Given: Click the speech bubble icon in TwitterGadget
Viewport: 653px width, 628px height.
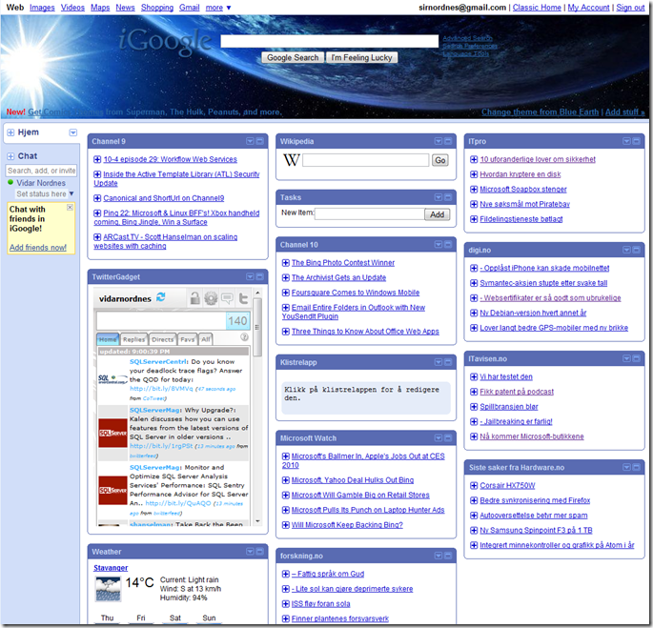Looking at the screenshot, I should coord(227,298).
